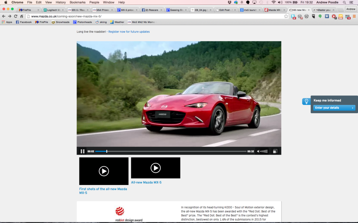Screen dimensions: 358x223
Task: Open the Chrome hamburger menu
Action: tap(355, 16)
